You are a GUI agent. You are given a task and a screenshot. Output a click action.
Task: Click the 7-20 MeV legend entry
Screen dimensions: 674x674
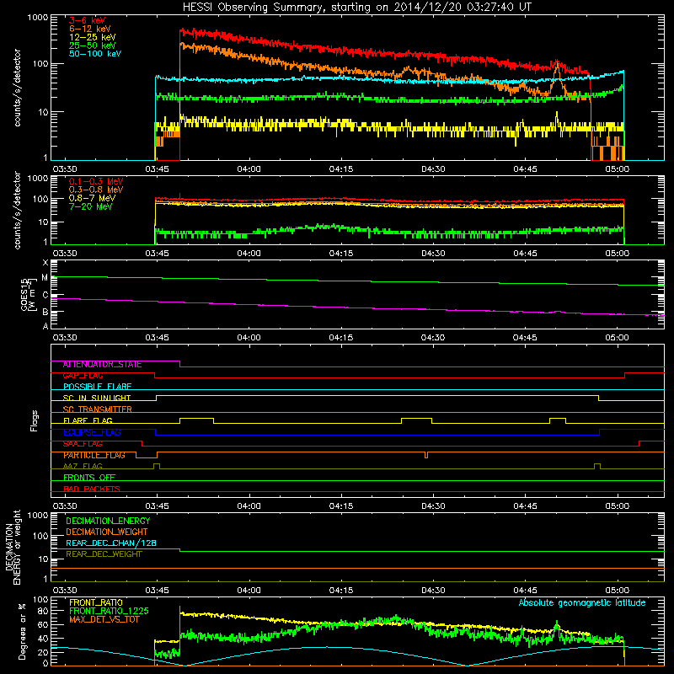pos(91,206)
